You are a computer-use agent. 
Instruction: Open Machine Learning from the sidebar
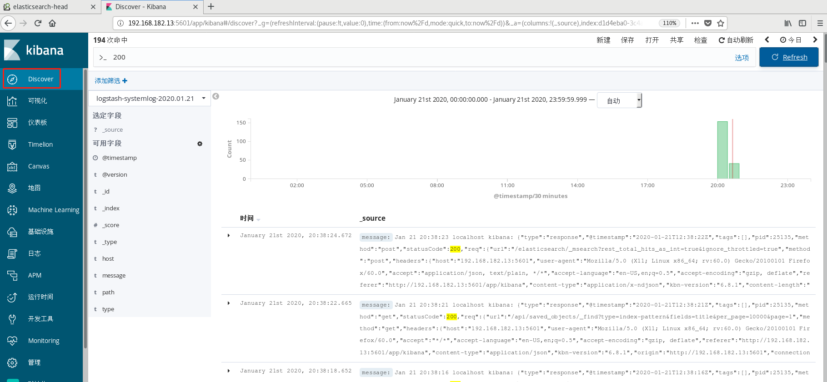click(x=54, y=210)
